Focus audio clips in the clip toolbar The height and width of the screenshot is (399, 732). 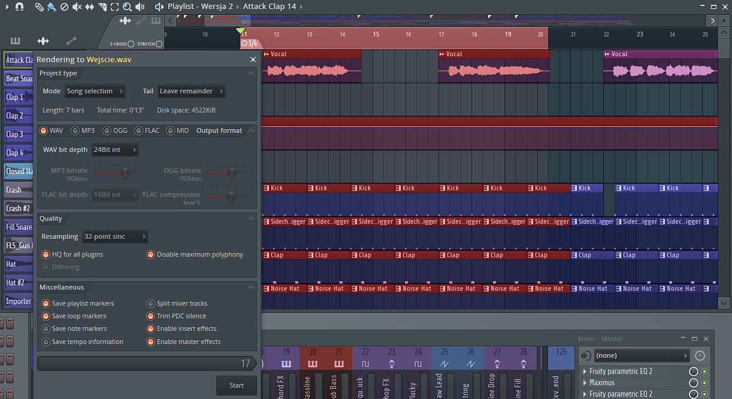pos(125,21)
